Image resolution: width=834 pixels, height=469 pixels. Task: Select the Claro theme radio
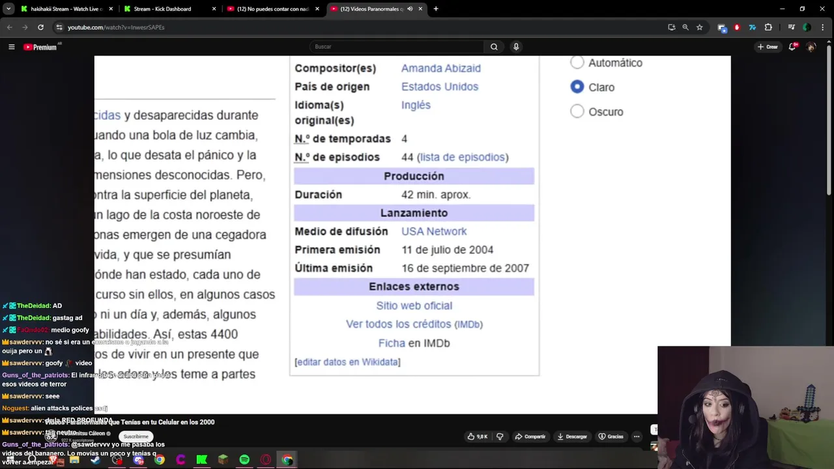pos(577,87)
